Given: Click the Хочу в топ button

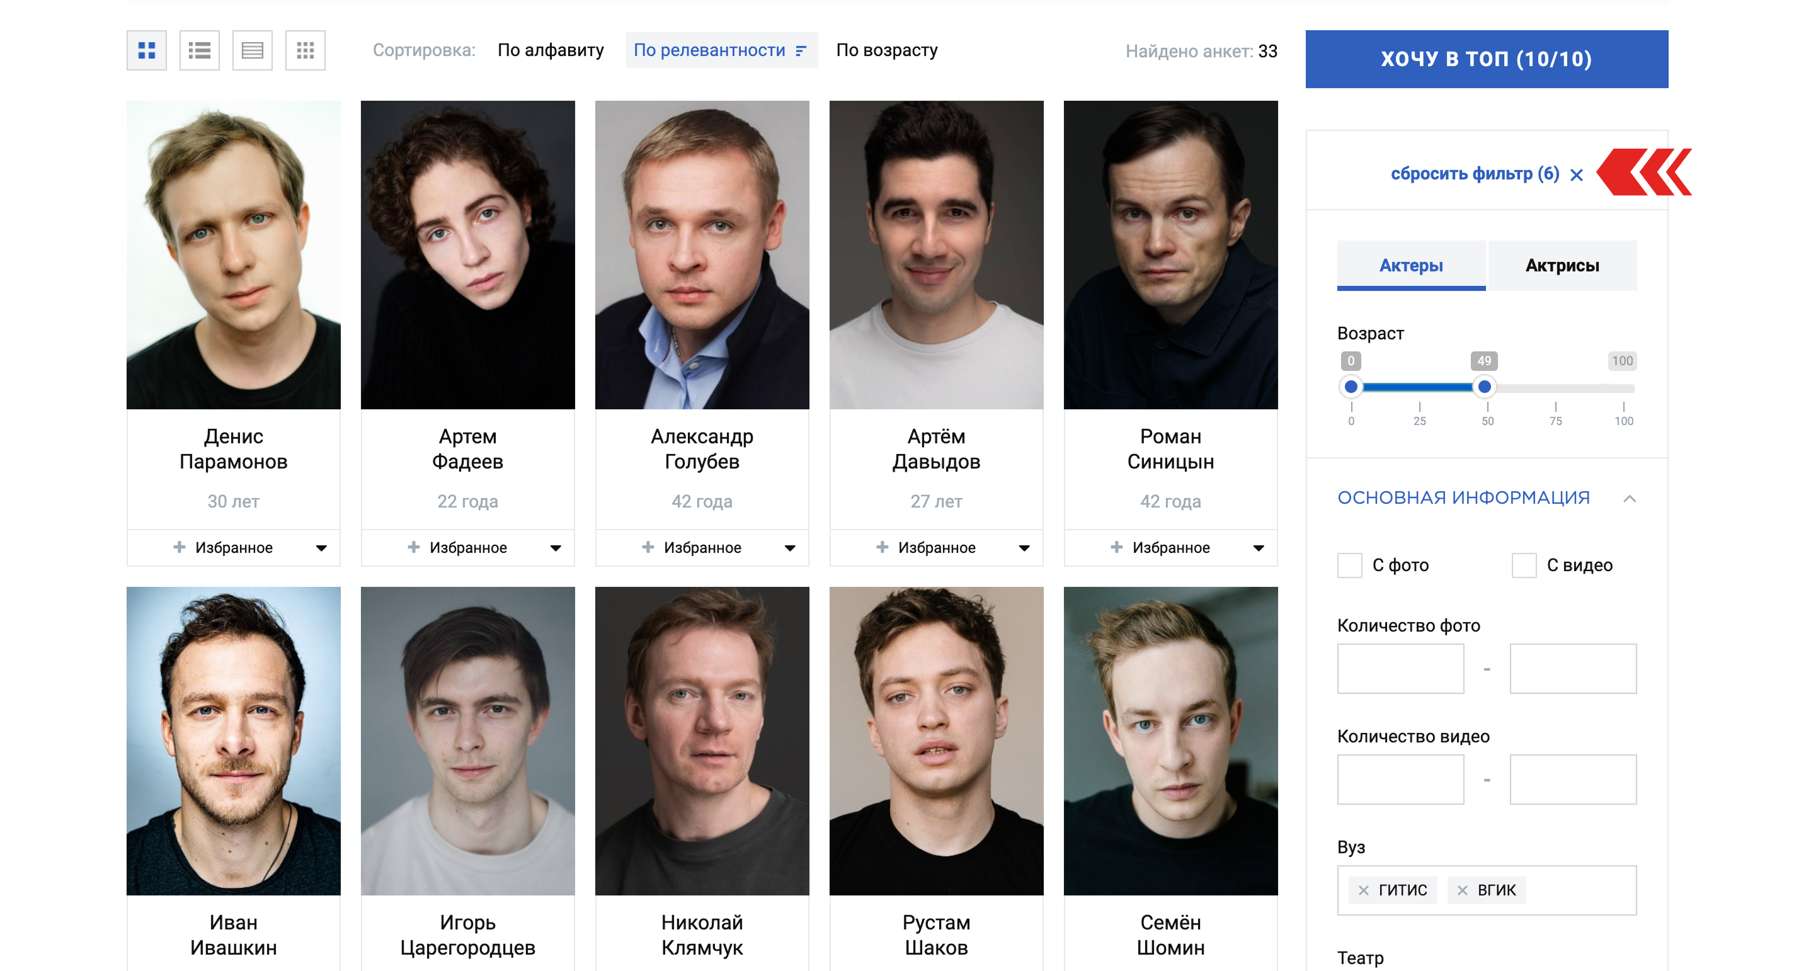Looking at the screenshot, I should (x=1486, y=59).
